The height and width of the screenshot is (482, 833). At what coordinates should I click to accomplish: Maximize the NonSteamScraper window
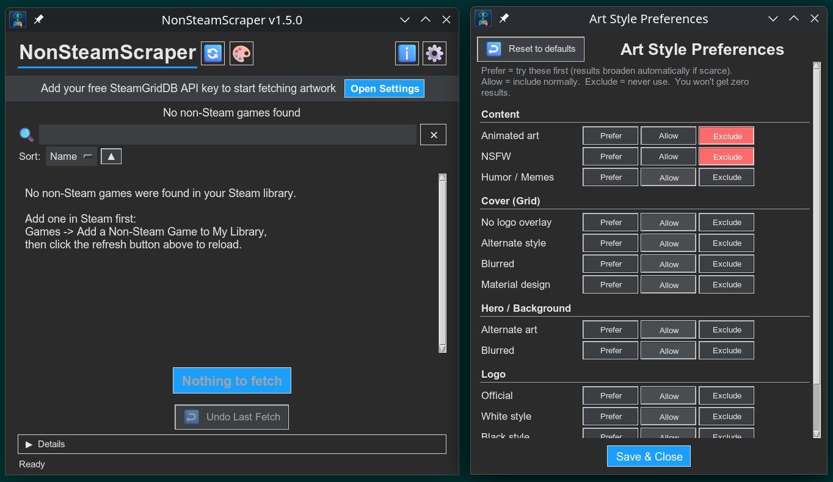pyautogui.click(x=426, y=20)
